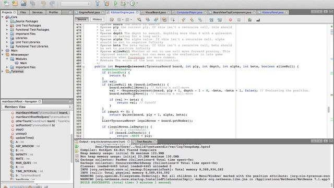Click the Stop Macro Recording icon
The width and height of the screenshot is (334, 188).
(239, 20)
